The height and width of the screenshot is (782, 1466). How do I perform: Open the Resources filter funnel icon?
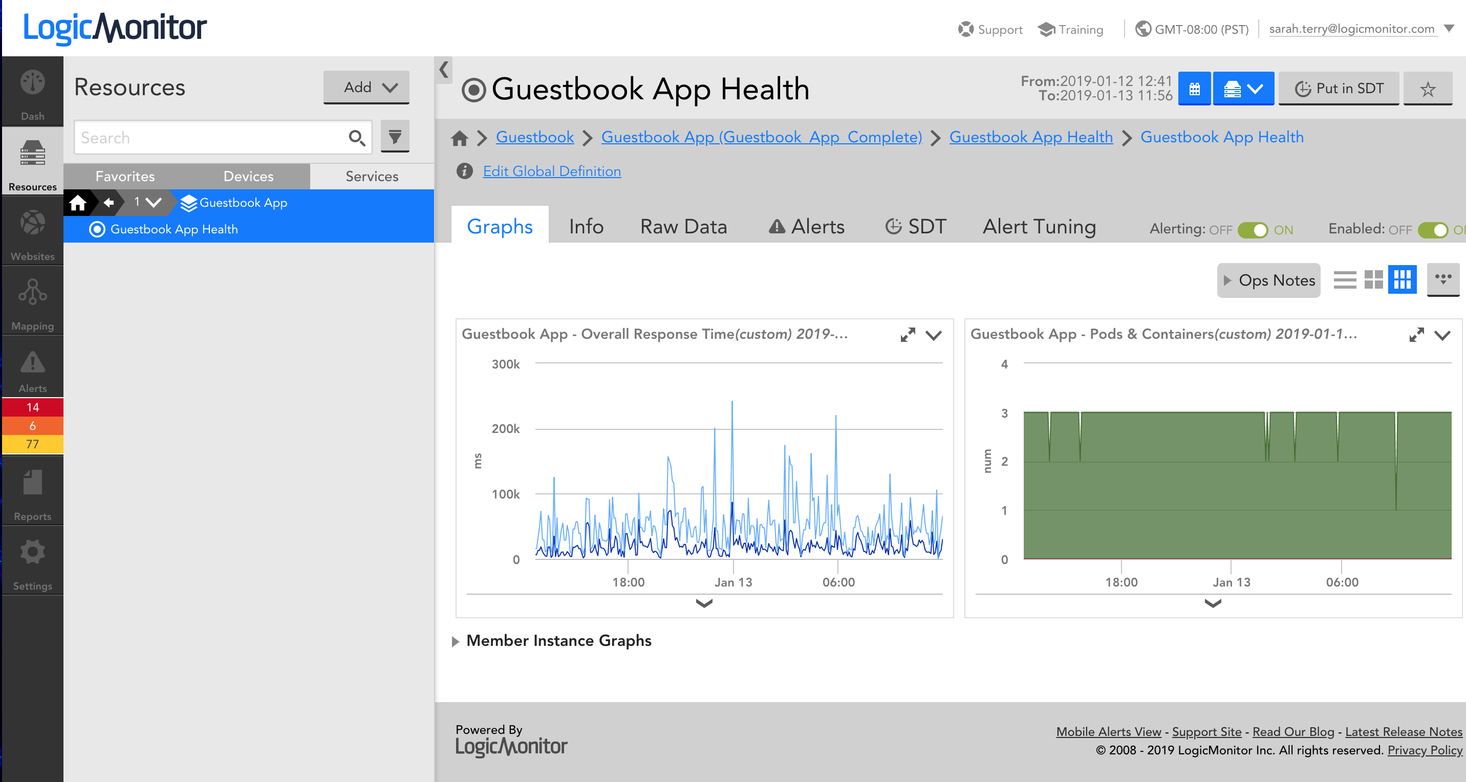[x=395, y=137]
